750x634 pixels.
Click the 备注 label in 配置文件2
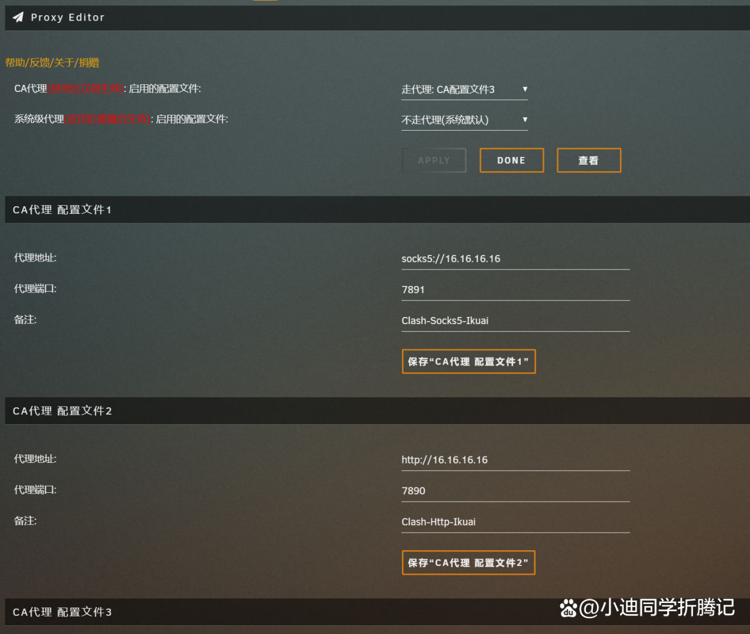(25, 521)
